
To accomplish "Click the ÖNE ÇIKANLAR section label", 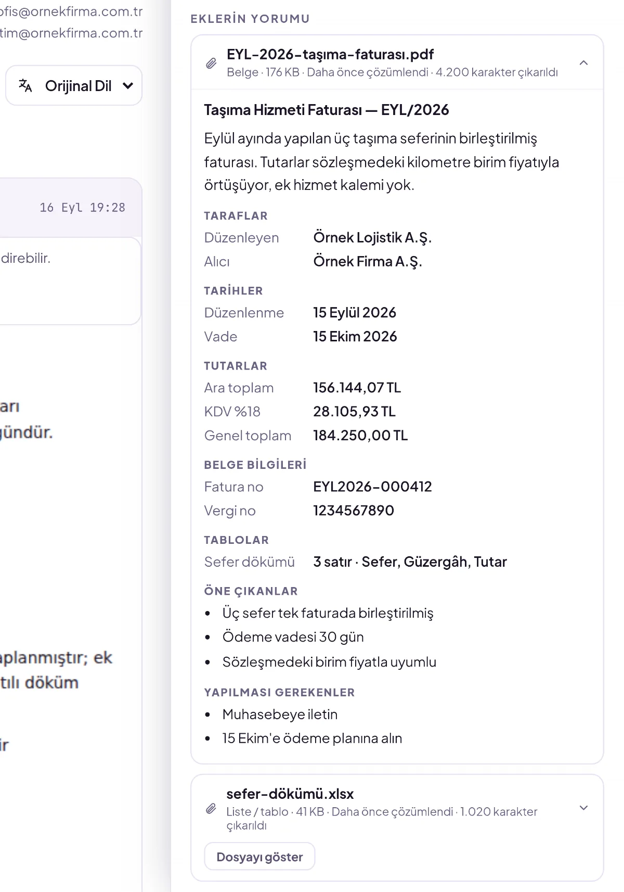I will 251,591.
